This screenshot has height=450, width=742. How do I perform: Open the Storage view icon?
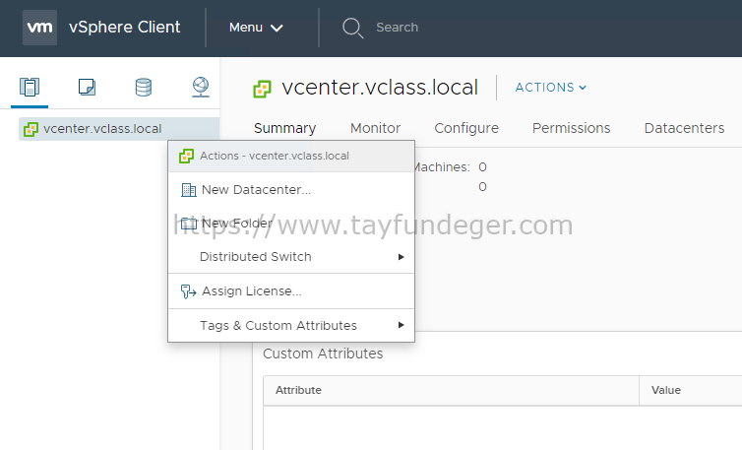pyautogui.click(x=144, y=88)
